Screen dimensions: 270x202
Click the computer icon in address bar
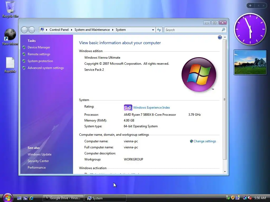42,30
